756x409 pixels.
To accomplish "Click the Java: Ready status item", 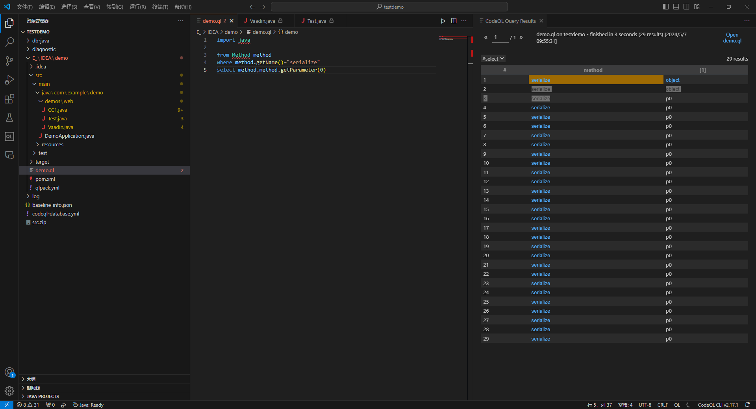I will point(89,405).
